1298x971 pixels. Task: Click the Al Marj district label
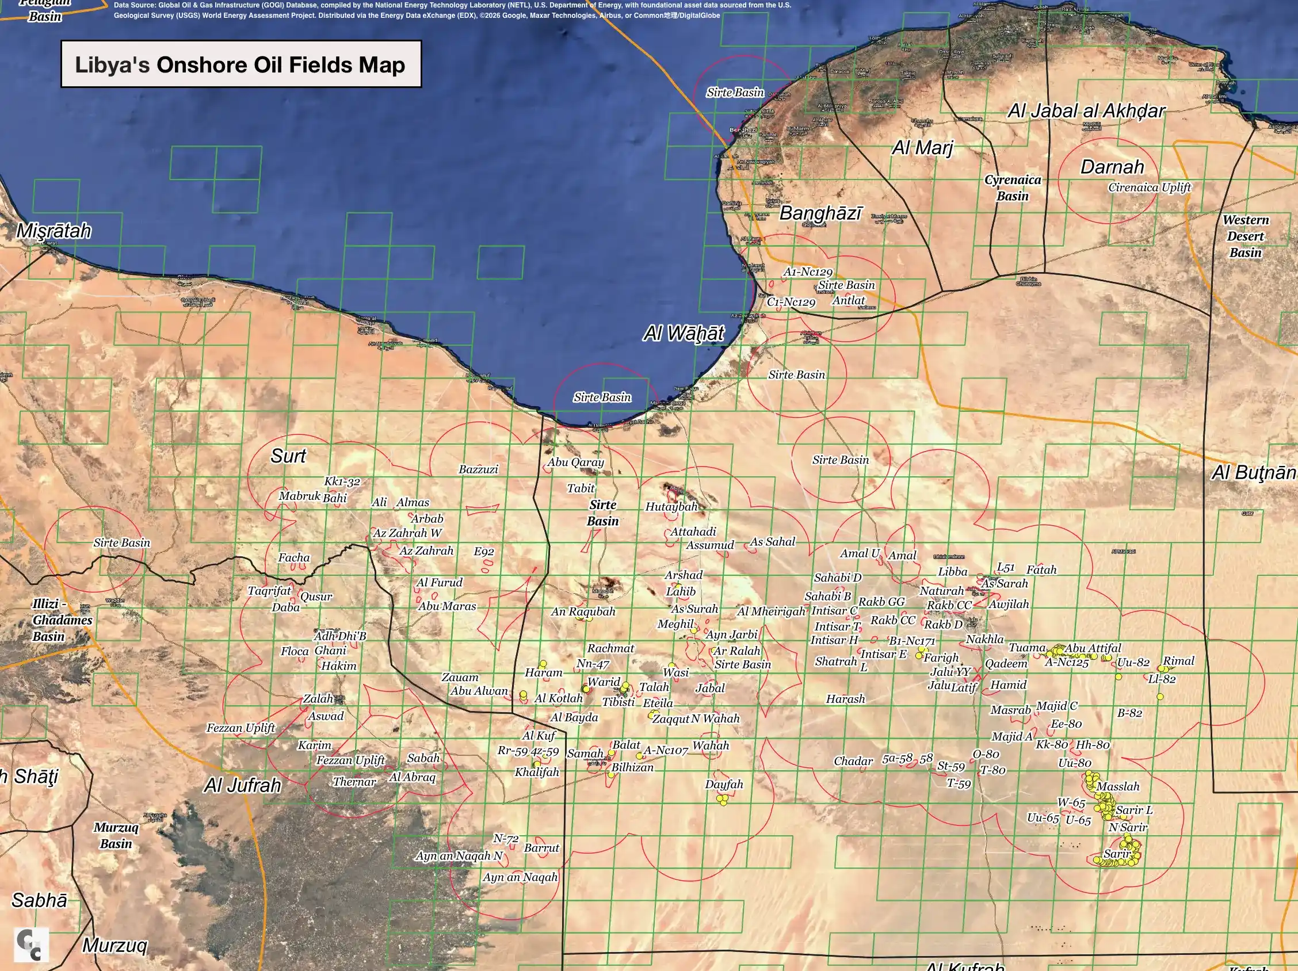[x=922, y=147]
